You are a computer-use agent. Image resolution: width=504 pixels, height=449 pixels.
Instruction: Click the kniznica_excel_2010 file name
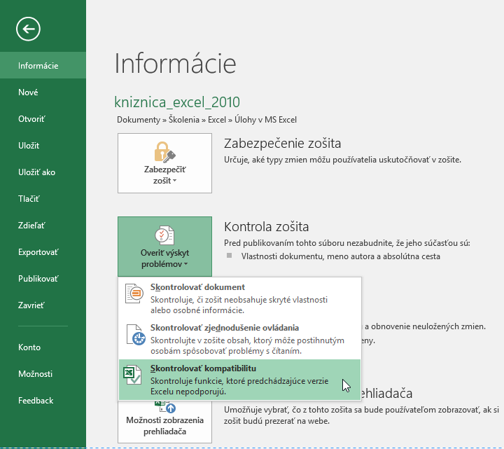coord(177,102)
